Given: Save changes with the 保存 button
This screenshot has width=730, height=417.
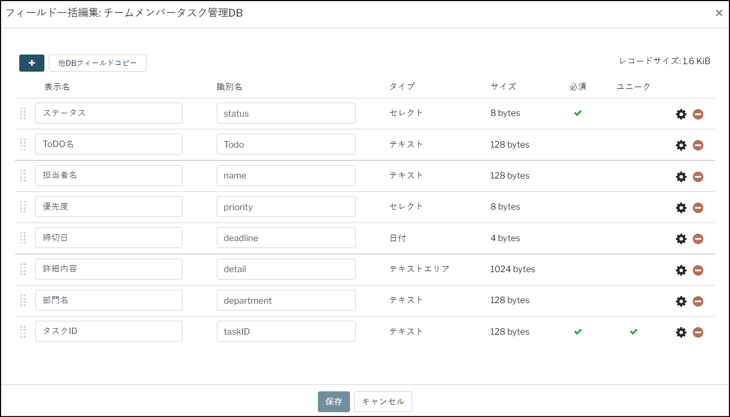Looking at the screenshot, I should (x=334, y=401).
